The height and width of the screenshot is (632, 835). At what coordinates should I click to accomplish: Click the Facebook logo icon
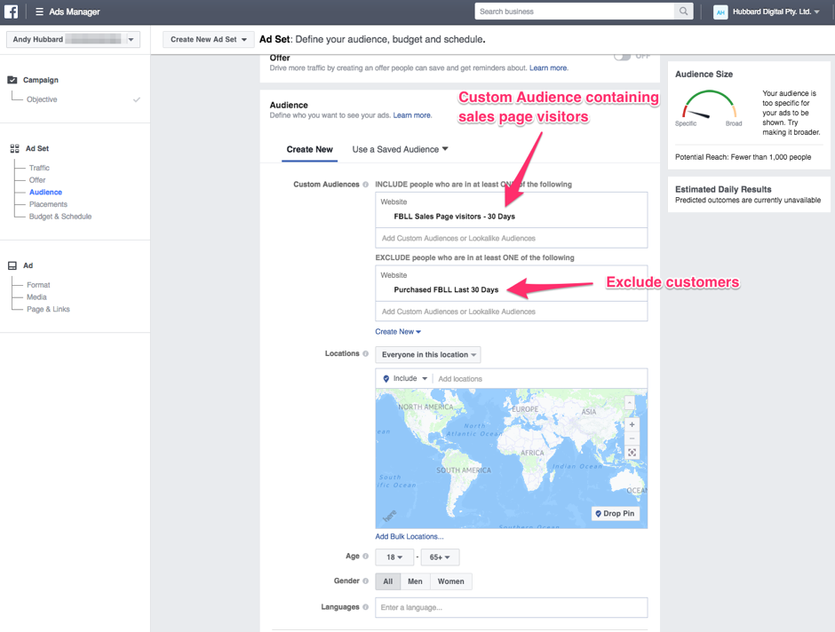12,12
